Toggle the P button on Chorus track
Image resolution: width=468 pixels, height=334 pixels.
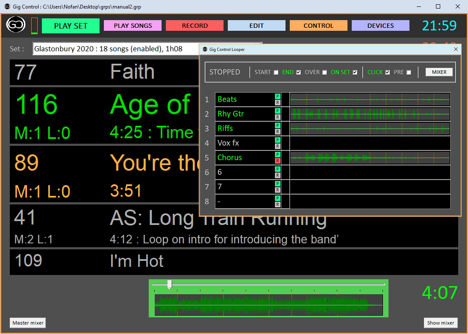click(x=277, y=154)
